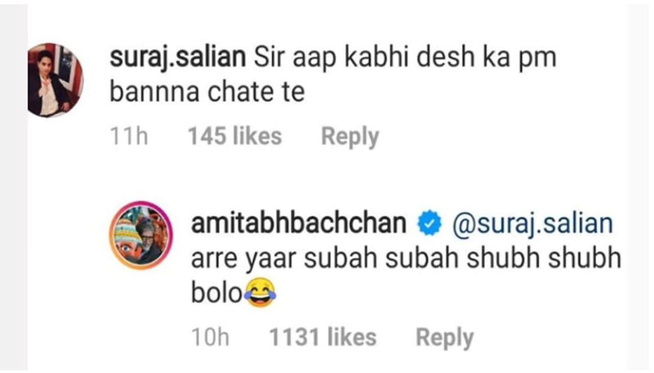Open amitabhbachchan's profile picture story ring

point(142,235)
